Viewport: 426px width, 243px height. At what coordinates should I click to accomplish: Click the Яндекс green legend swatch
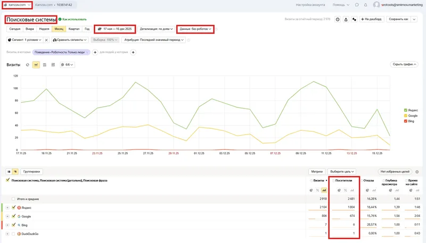click(x=405, y=110)
